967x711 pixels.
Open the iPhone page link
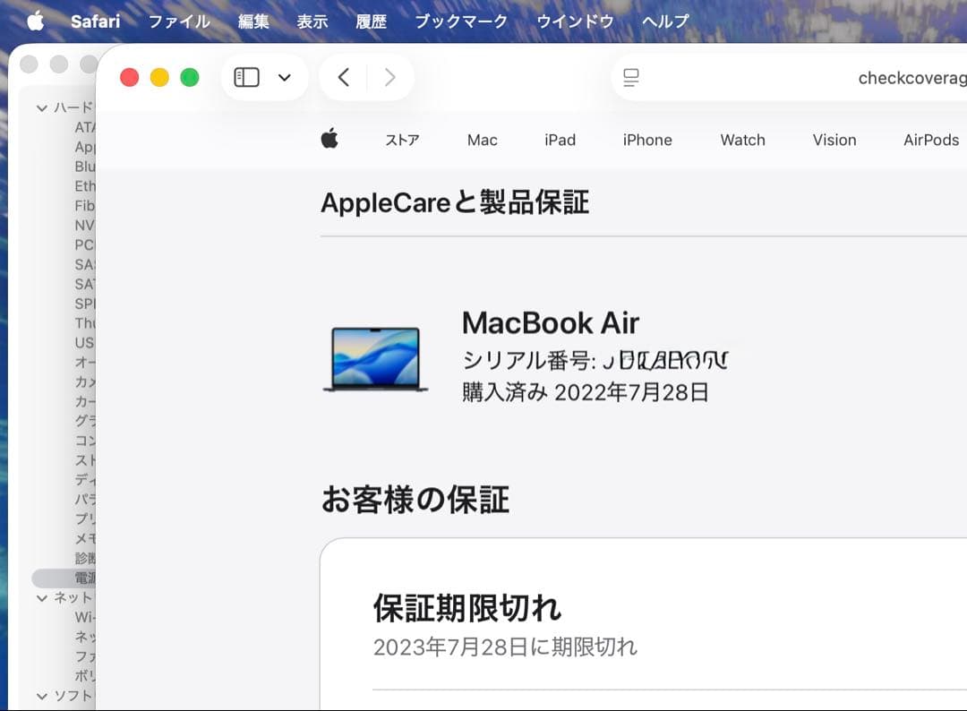point(646,140)
